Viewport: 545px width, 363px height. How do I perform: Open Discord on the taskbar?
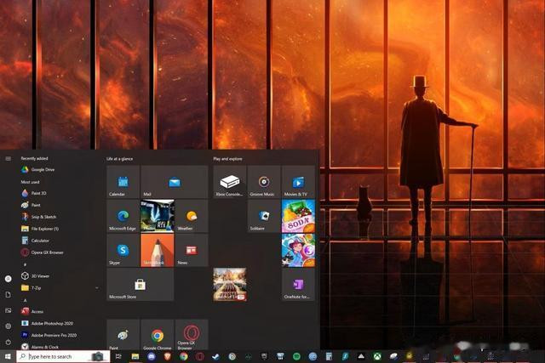click(152, 356)
